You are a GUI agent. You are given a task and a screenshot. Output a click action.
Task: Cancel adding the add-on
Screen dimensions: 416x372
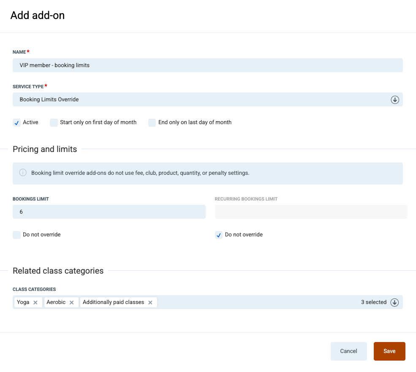point(348,351)
